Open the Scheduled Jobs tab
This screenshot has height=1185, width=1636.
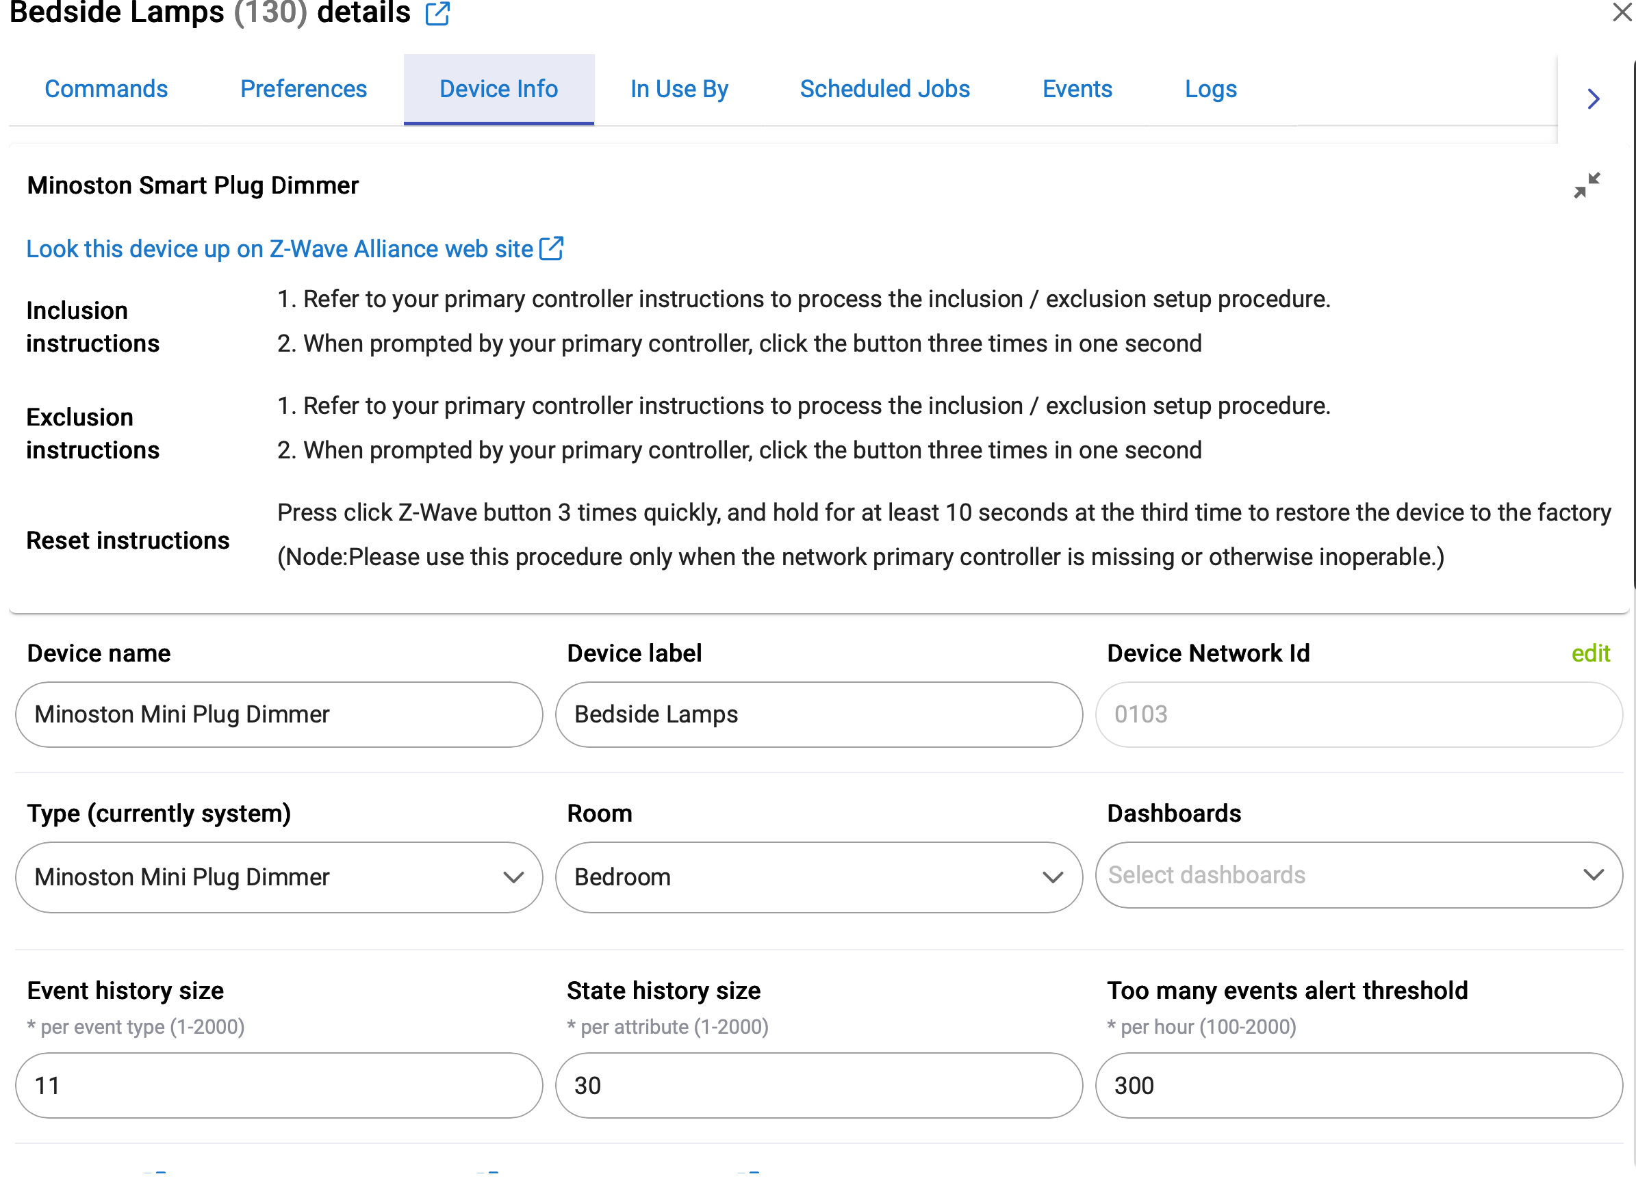point(884,90)
